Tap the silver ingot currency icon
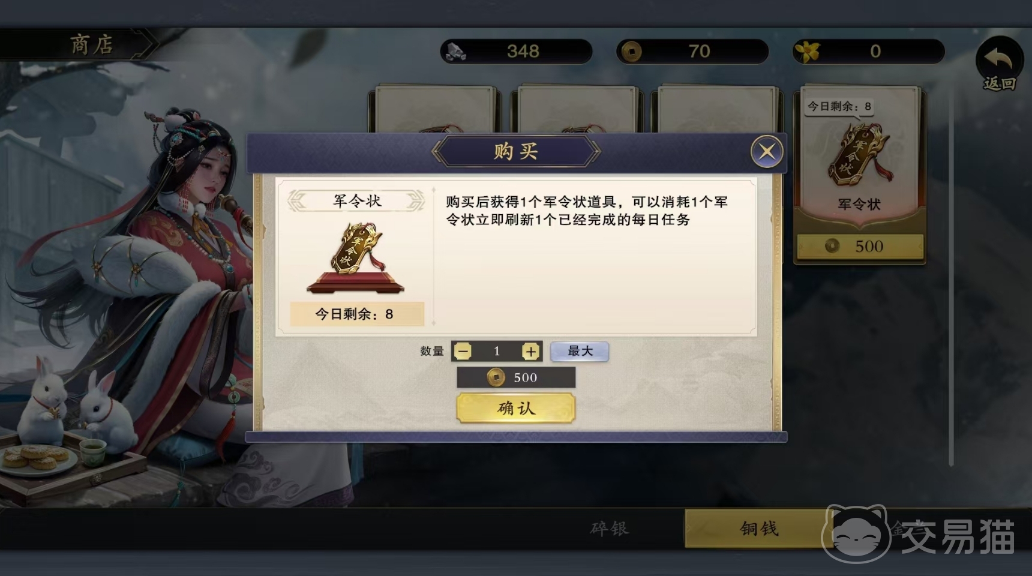The height and width of the screenshot is (576, 1032). [456, 52]
